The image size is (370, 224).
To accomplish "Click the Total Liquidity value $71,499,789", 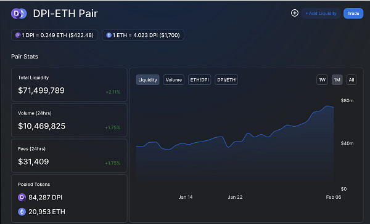I will coord(41,90).
